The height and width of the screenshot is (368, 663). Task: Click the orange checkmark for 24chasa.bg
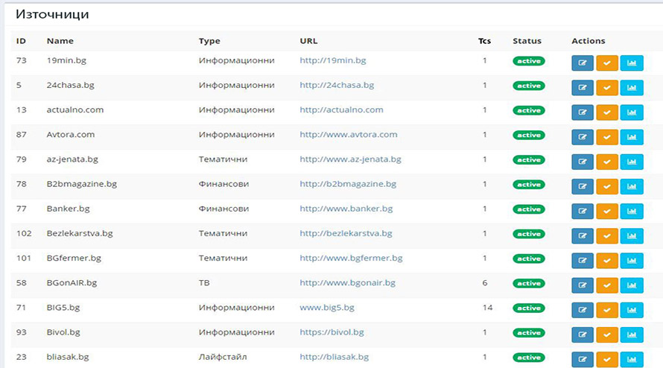click(x=607, y=88)
